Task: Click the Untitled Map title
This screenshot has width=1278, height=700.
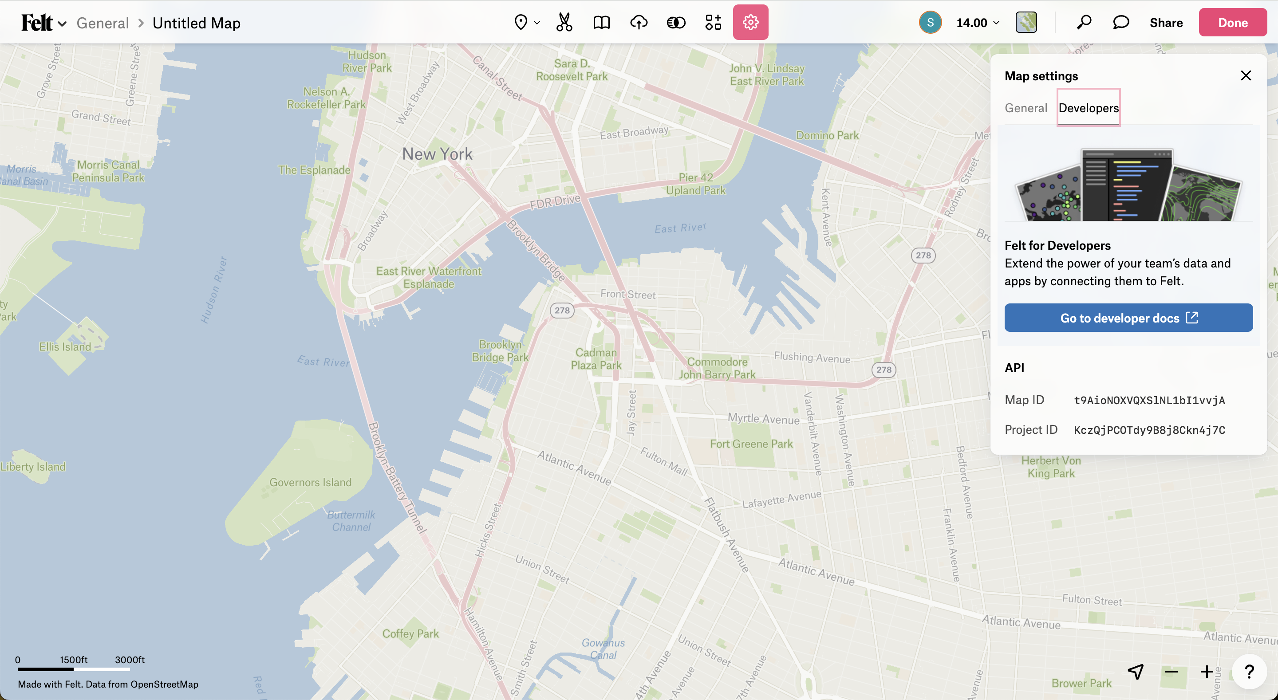Action: tap(197, 23)
